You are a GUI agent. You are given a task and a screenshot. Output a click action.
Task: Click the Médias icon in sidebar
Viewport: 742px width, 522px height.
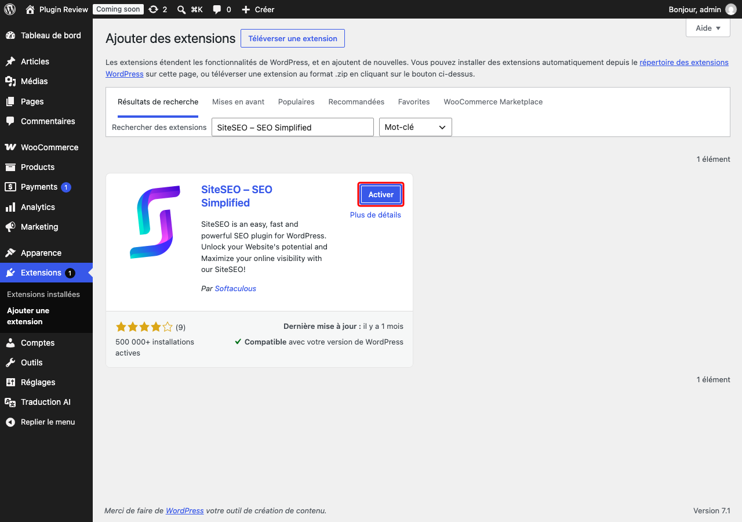pos(10,81)
